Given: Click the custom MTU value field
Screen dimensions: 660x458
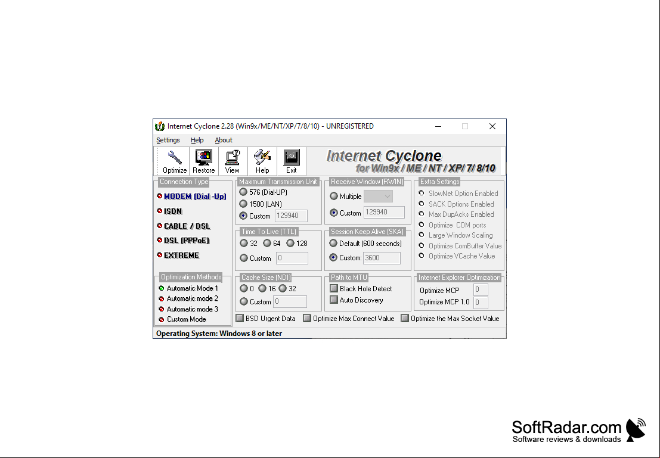Looking at the screenshot, I should [291, 216].
